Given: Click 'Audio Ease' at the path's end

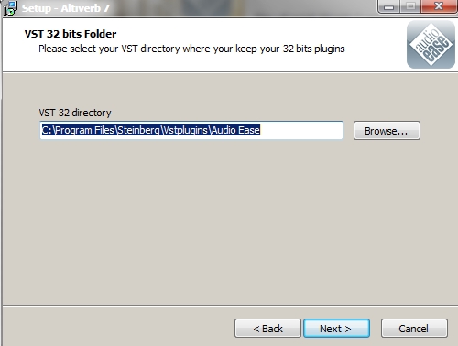Looking at the screenshot, I should tap(235, 130).
